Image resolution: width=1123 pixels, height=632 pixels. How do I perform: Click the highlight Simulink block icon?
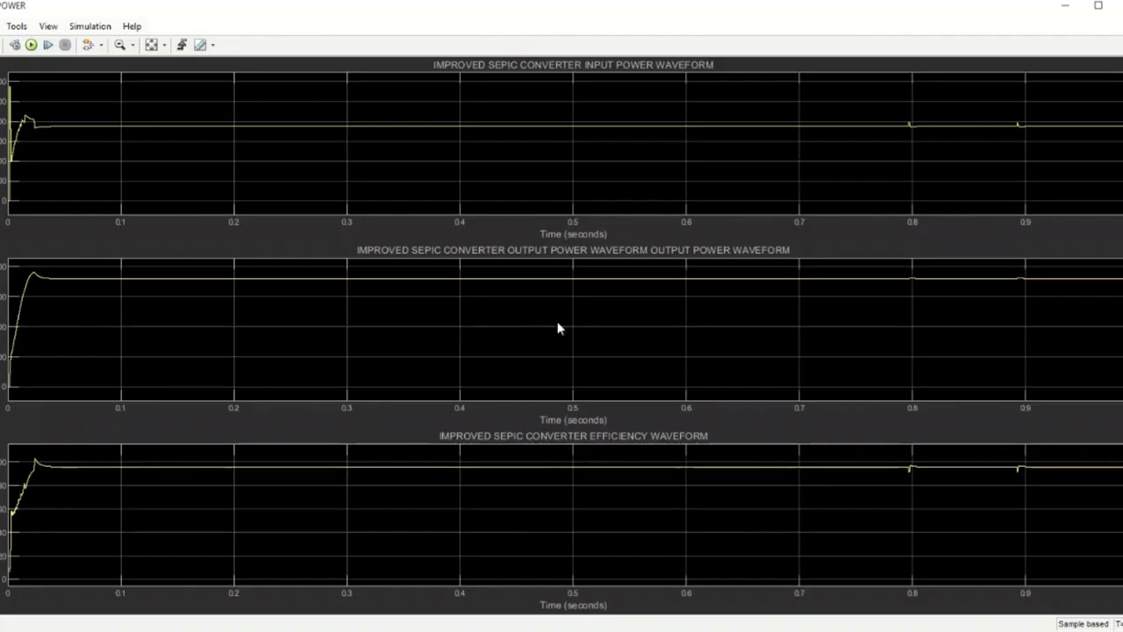point(88,45)
